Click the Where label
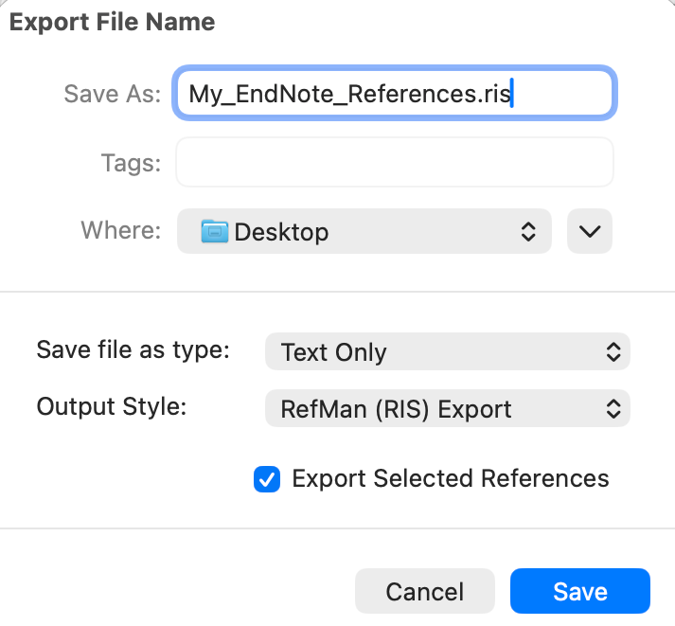Image resolution: width=675 pixels, height=626 pixels. coord(120,231)
